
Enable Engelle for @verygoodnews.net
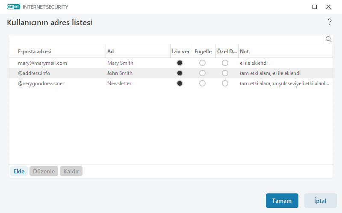click(x=202, y=83)
